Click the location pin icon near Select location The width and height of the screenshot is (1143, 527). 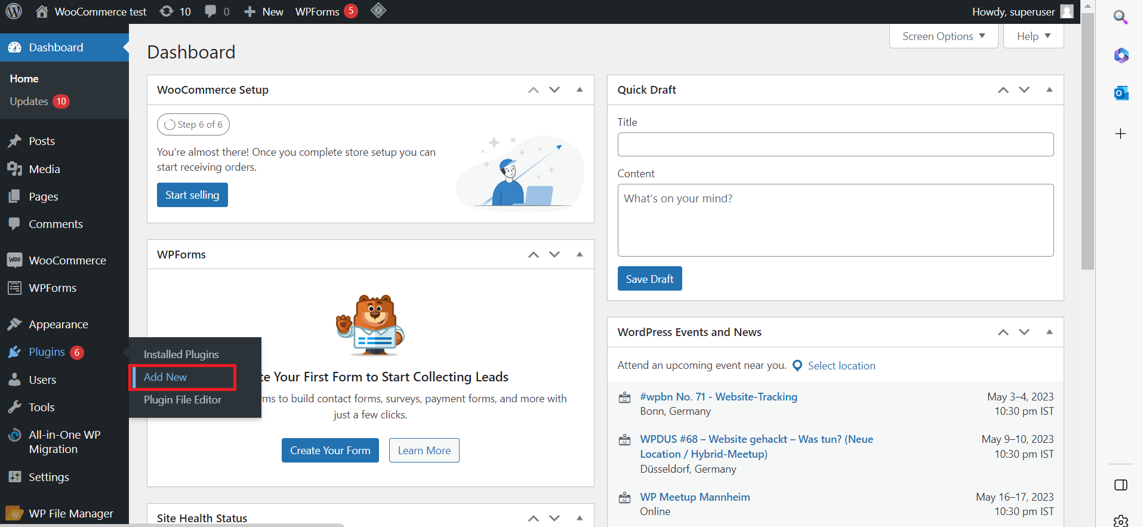[797, 366]
